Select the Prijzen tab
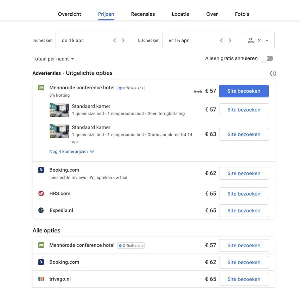The image size is (300, 288). point(106,14)
